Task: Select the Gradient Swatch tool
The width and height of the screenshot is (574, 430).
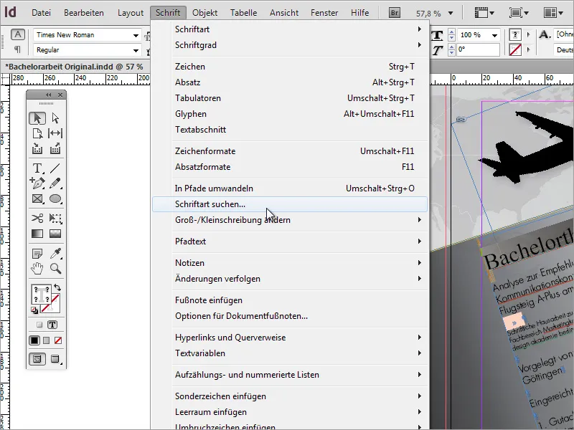Action: pyautogui.click(x=37, y=234)
